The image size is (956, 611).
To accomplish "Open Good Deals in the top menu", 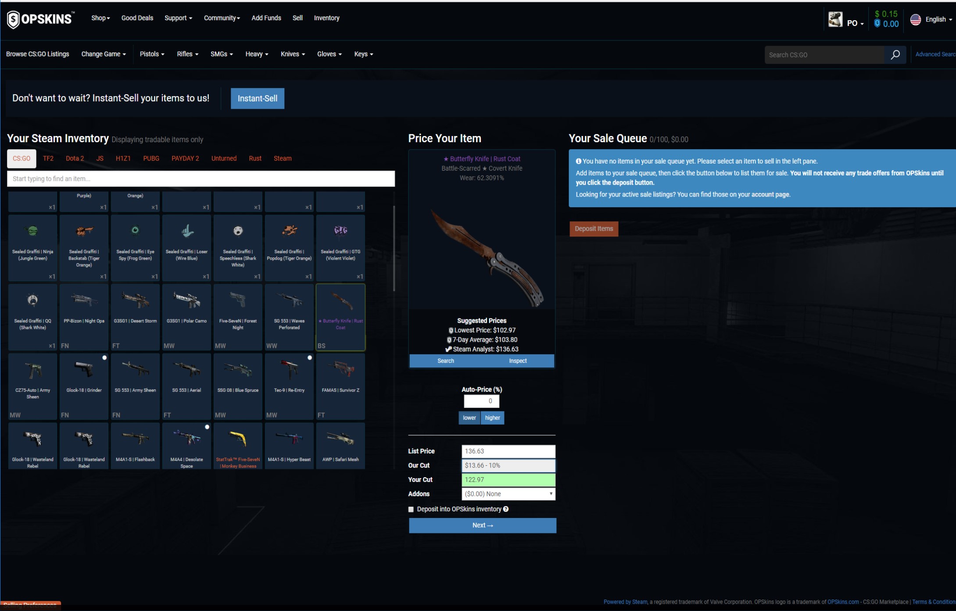I will 137,18.
